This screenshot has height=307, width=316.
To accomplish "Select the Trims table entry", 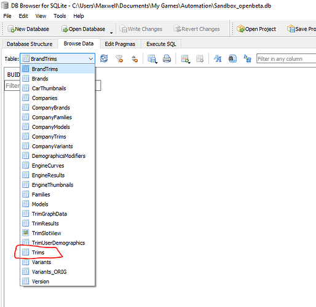I will 57,252.
